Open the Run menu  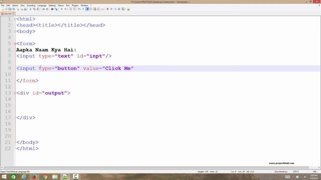(x=68, y=5)
